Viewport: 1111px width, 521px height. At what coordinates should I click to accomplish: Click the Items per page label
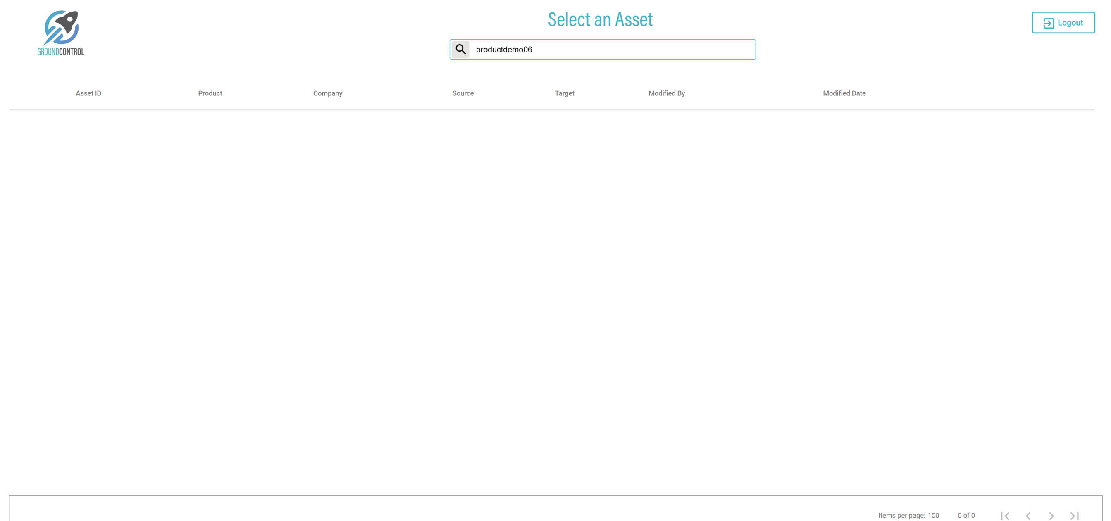click(901, 515)
